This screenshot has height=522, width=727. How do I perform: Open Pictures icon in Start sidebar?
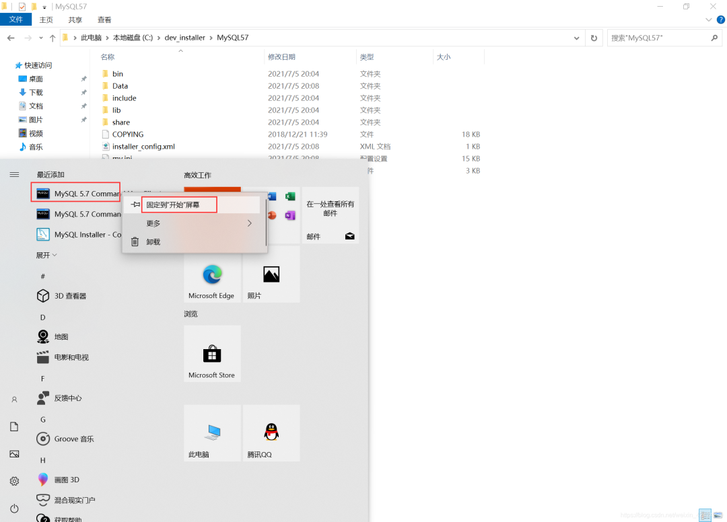[x=14, y=454]
